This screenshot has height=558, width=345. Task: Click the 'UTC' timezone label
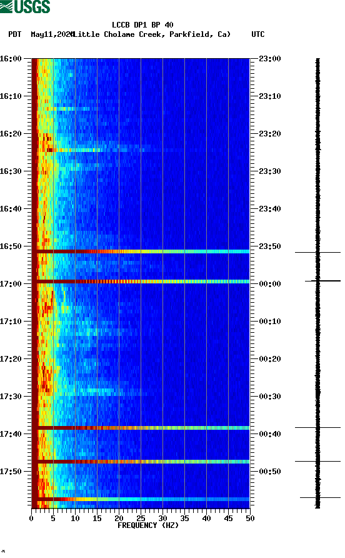[x=258, y=34]
